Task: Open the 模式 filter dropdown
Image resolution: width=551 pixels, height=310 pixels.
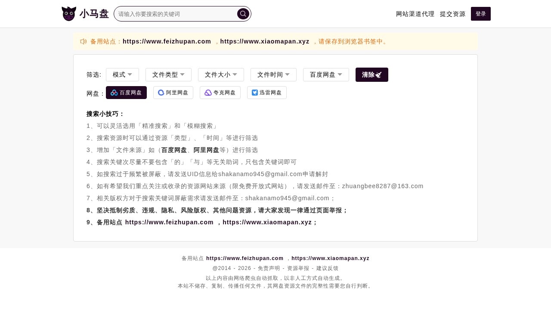Action: [122, 74]
